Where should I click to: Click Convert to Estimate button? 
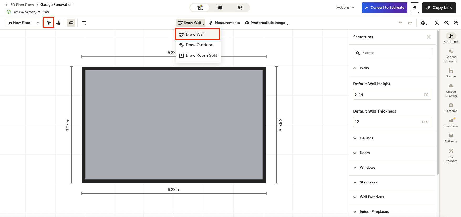[385, 8]
